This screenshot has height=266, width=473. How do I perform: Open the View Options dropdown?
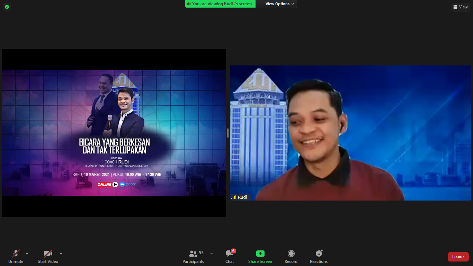(x=279, y=4)
